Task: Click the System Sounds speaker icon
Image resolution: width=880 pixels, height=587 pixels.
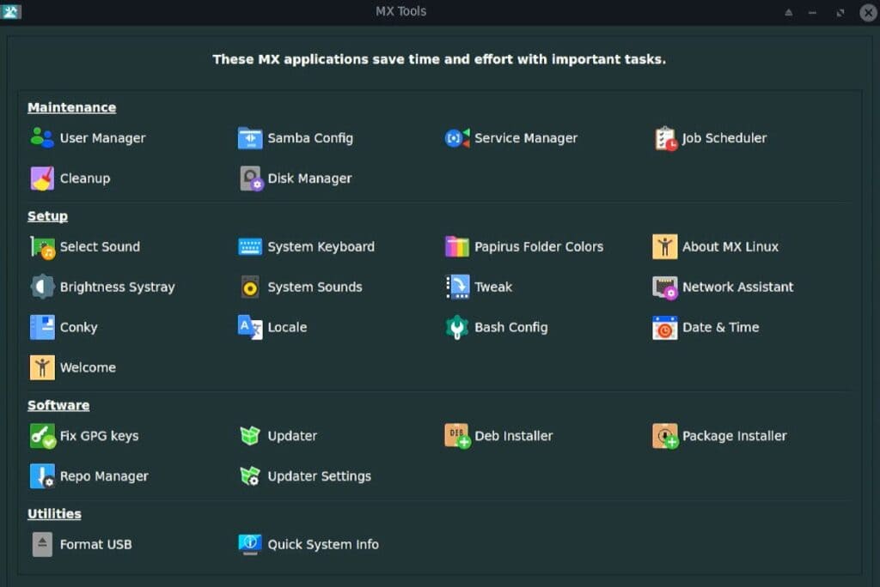Action: point(250,287)
